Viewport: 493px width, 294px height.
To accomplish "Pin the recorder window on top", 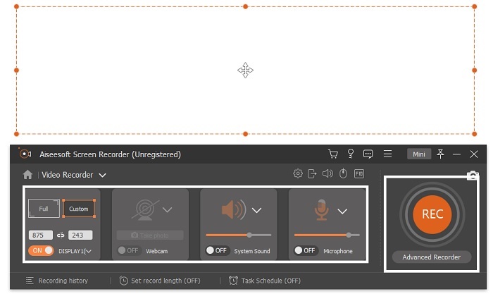I will click(x=440, y=154).
